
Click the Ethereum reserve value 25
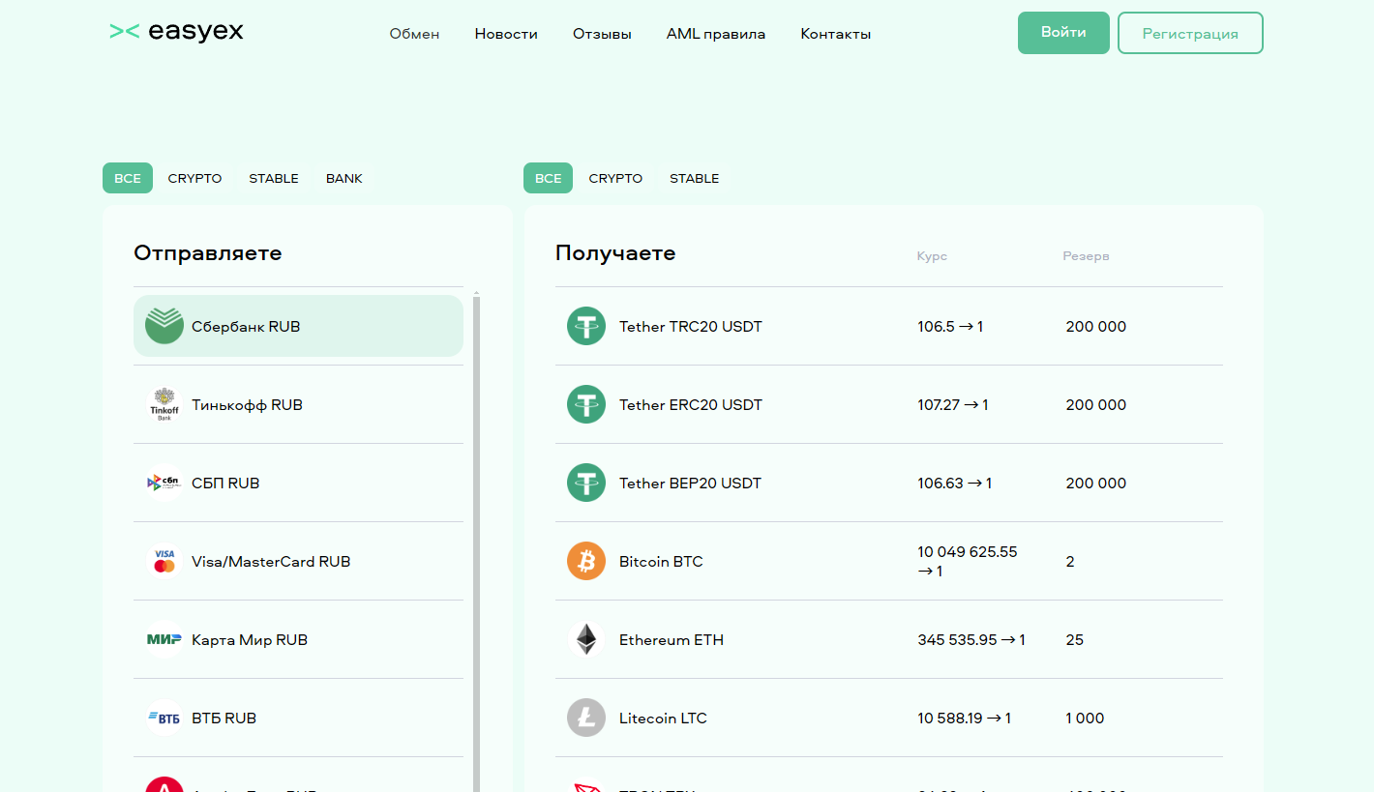(x=1075, y=640)
